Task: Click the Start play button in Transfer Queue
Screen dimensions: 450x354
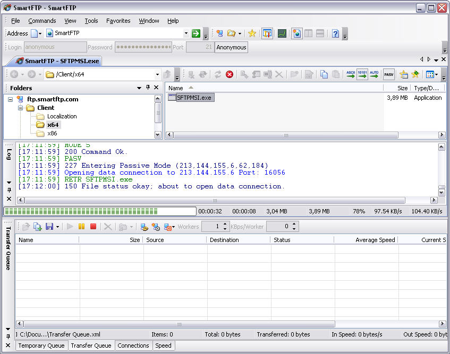Action: click(70, 227)
